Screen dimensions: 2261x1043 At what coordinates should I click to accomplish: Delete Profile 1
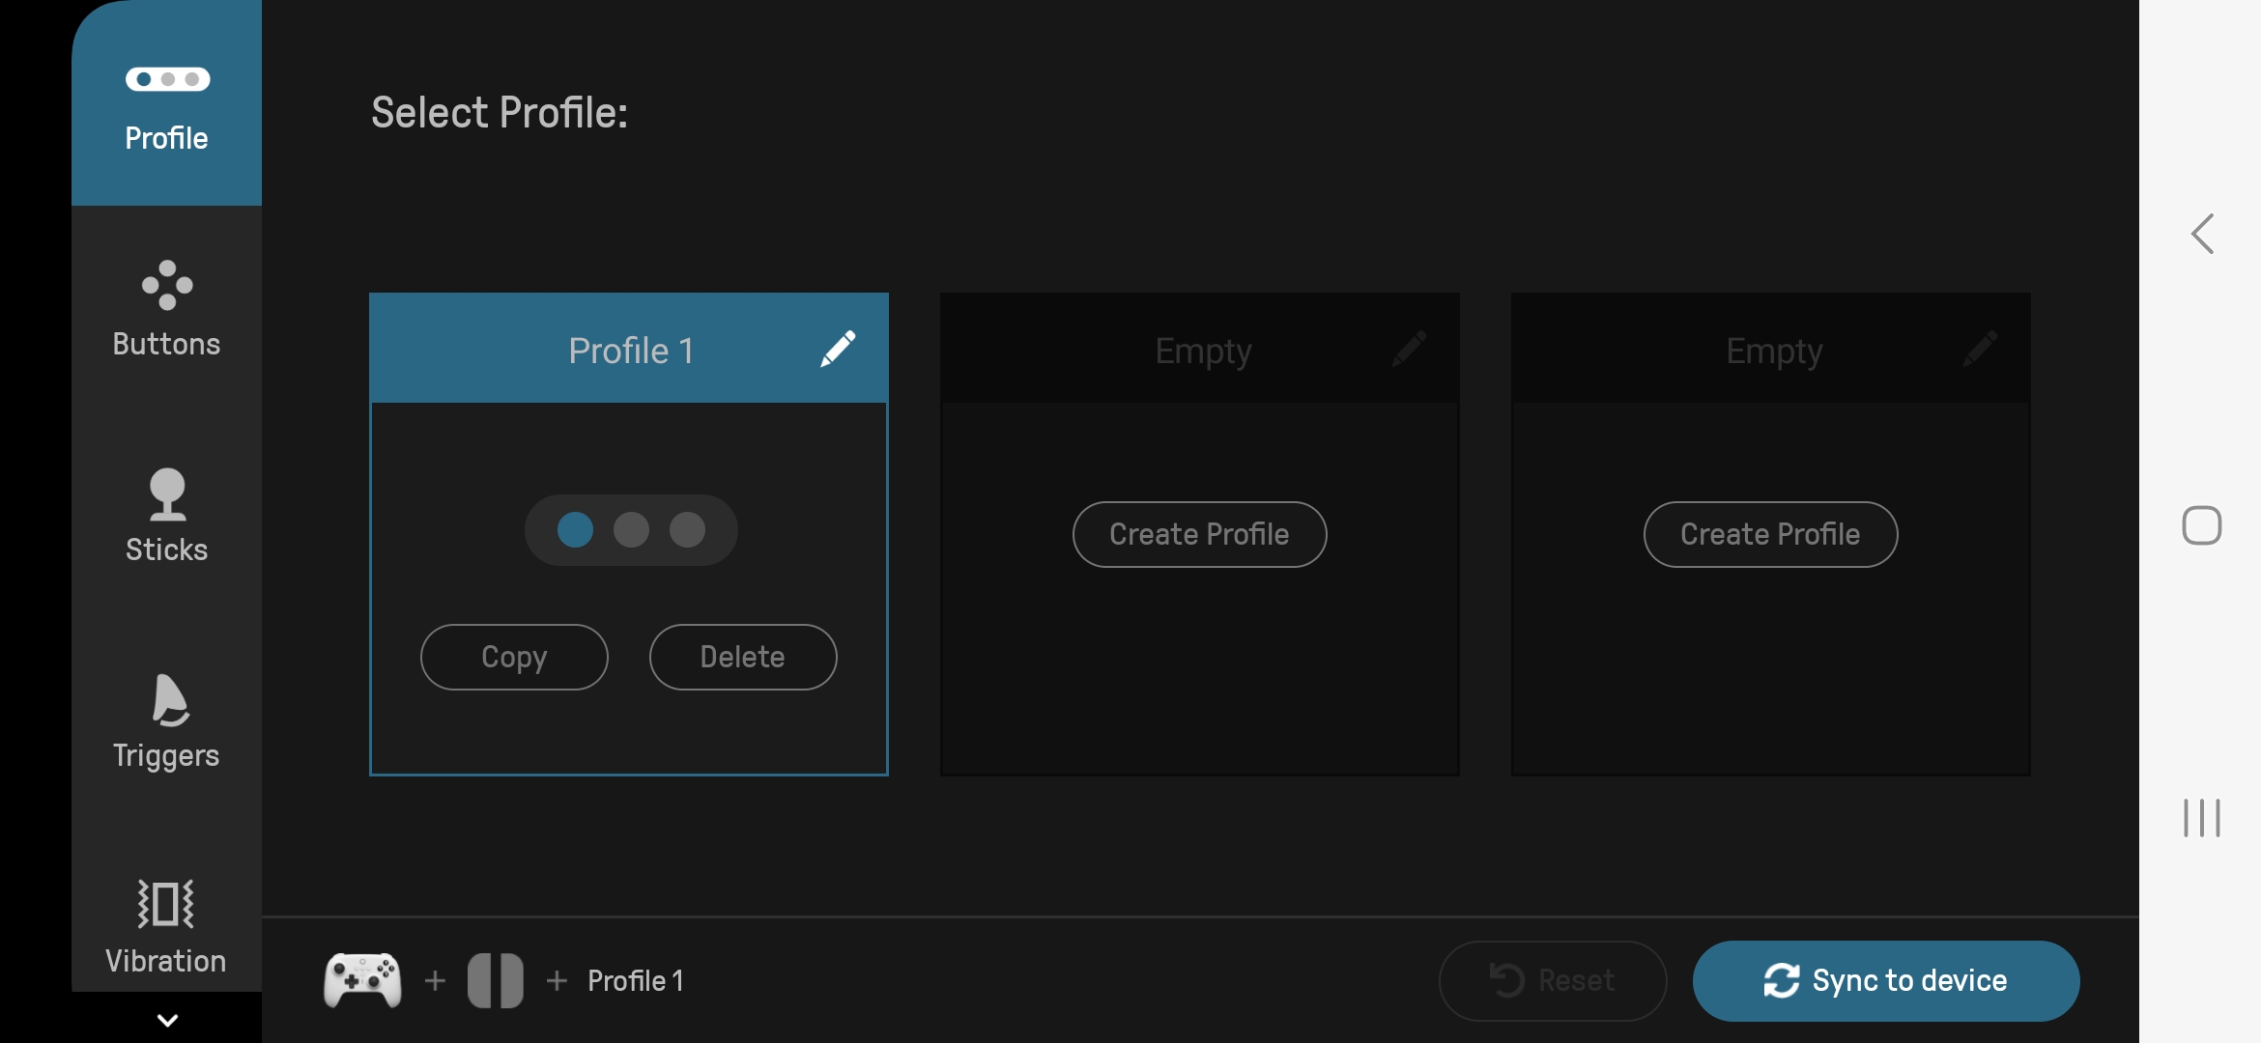pos(742,657)
